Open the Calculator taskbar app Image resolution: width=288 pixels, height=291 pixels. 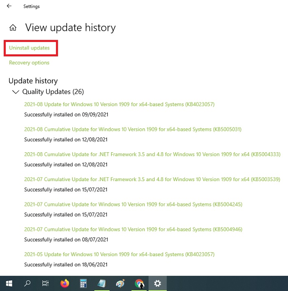coord(84,284)
